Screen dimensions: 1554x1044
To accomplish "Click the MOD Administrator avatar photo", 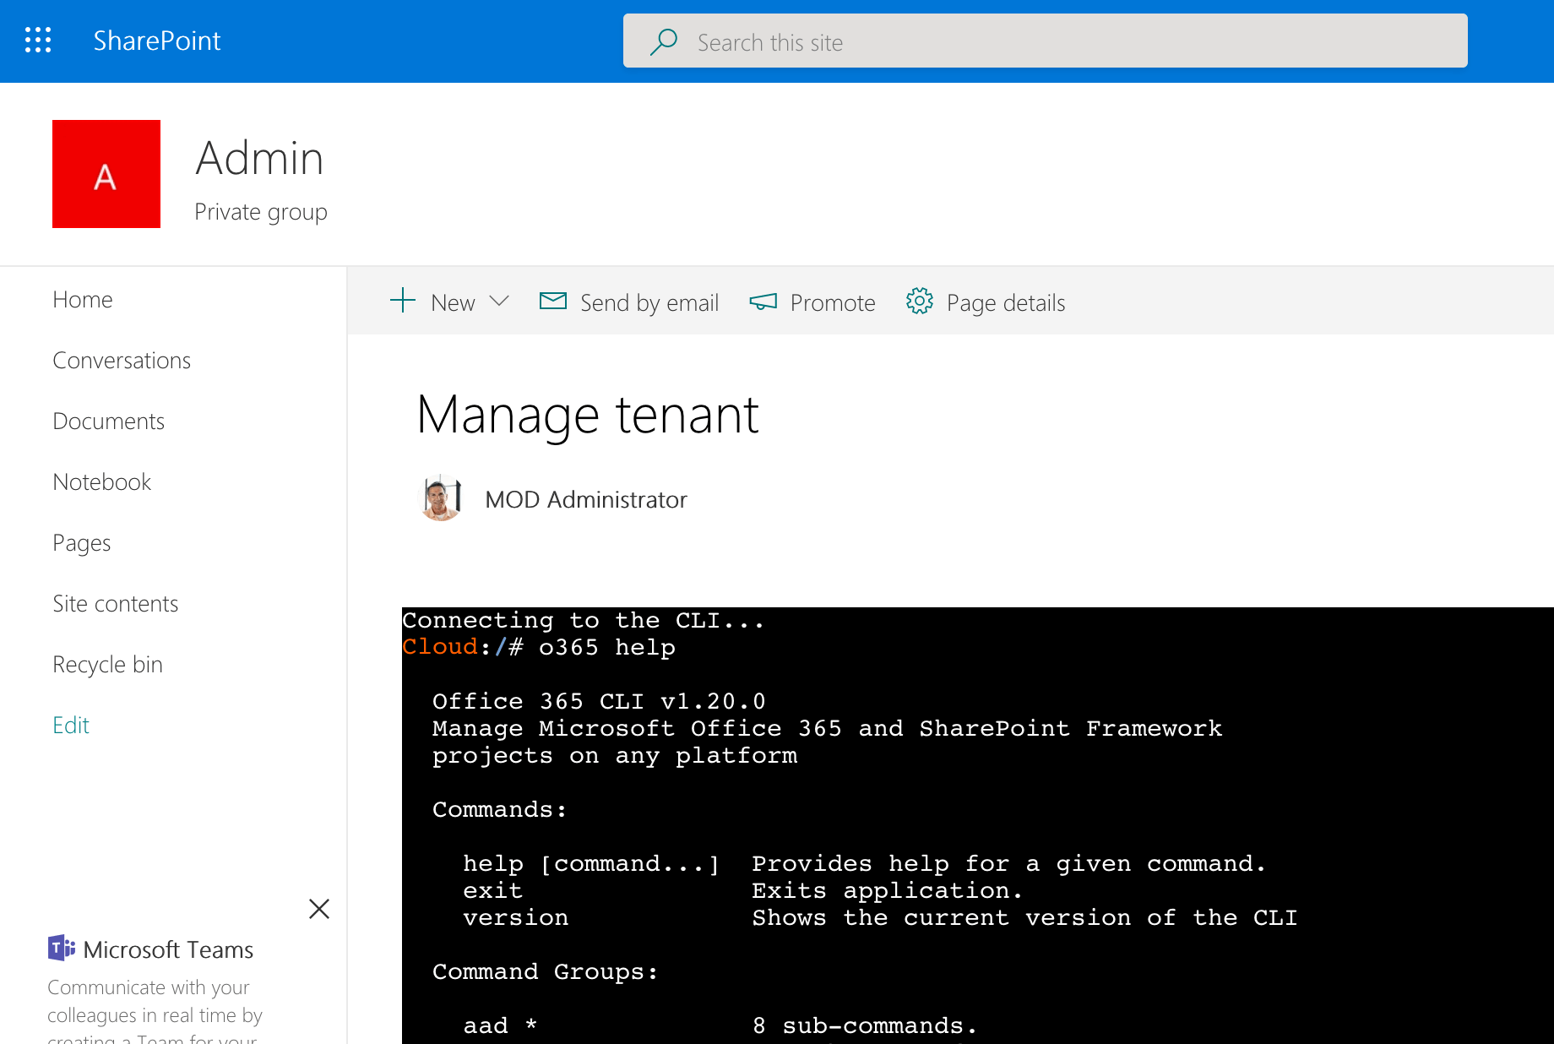I will point(441,498).
